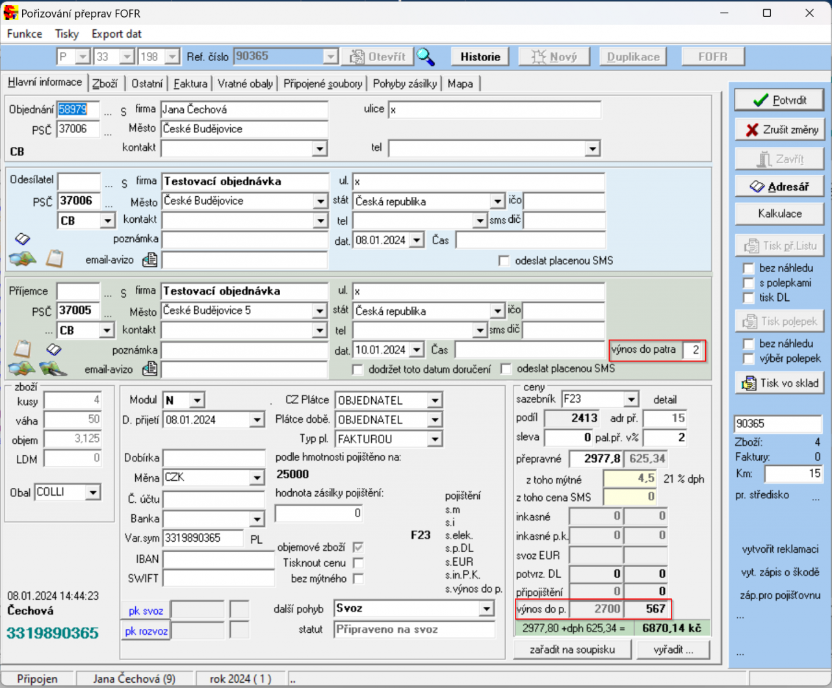This screenshot has width=832, height=688.
Task: Click the recipient route map icon
Action: 53,369
